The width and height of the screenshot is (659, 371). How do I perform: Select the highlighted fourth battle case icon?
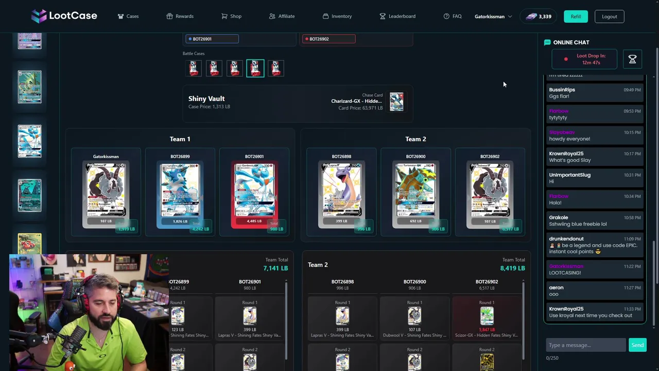point(255,69)
